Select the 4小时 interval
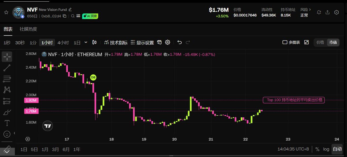Screen dimensions: 347x157 (x=63, y=43)
